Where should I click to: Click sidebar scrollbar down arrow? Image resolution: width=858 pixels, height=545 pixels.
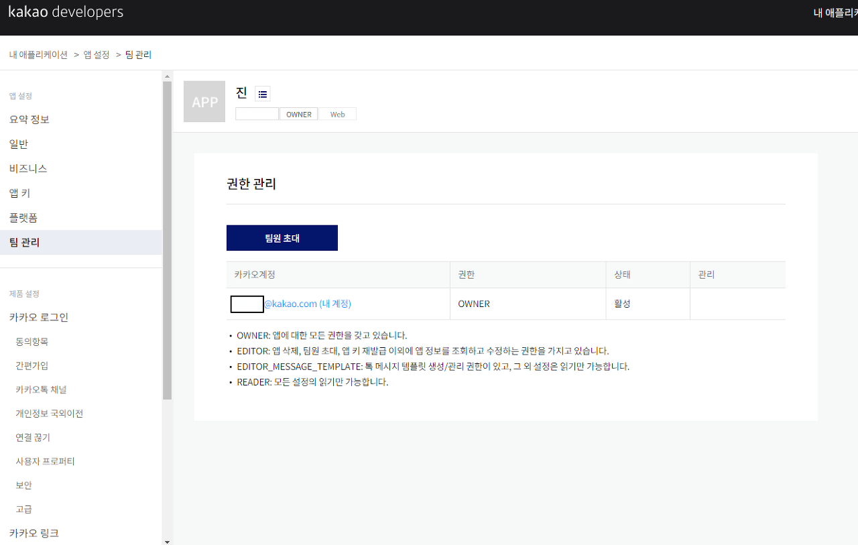click(x=167, y=540)
